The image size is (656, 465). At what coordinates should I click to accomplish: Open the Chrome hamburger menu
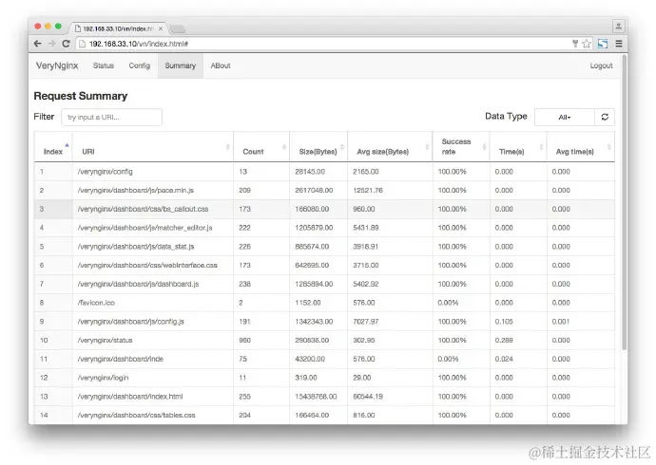[619, 44]
